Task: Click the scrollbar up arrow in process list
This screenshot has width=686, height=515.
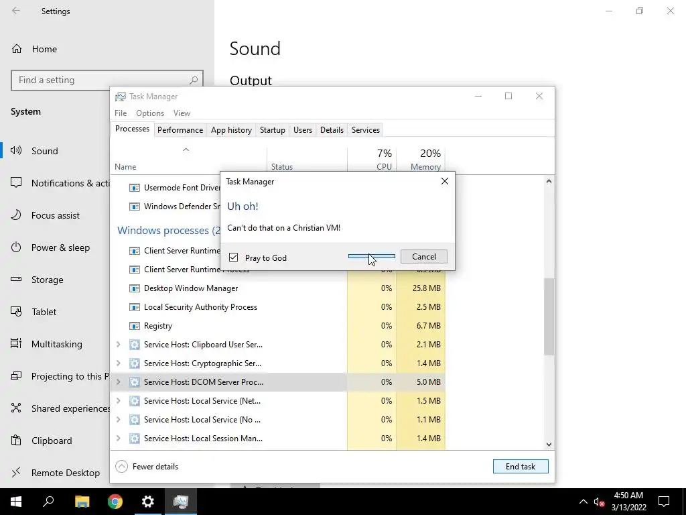Action: 549,181
